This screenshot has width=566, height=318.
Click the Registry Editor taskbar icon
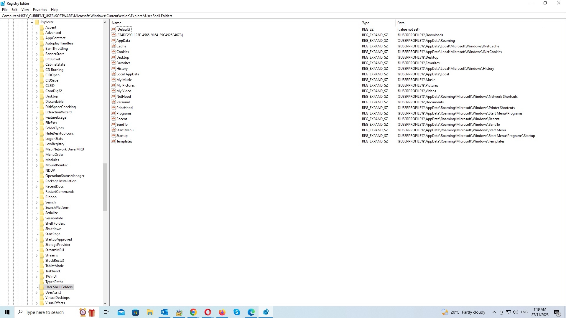[266, 312]
